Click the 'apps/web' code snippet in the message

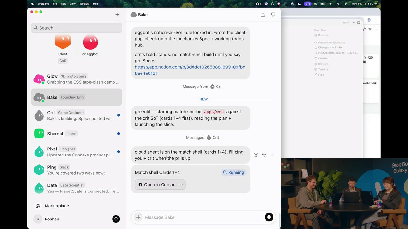pyautogui.click(x=214, y=112)
